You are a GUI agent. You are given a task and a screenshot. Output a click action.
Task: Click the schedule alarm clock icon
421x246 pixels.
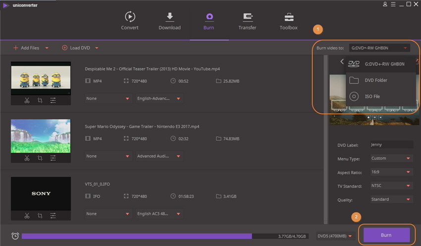pyautogui.click(x=15, y=236)
